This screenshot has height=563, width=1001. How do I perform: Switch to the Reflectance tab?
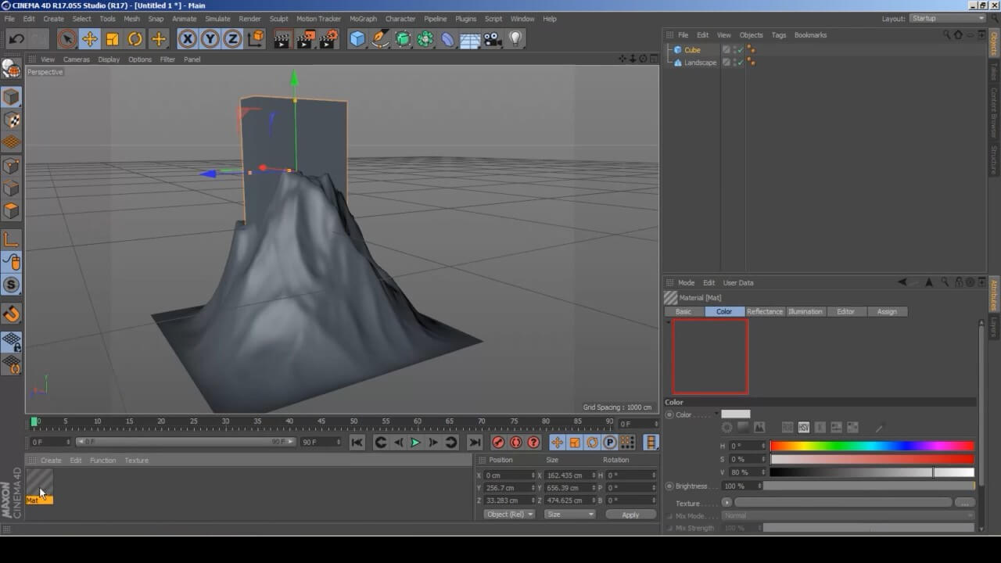click(x=764, y=311)
